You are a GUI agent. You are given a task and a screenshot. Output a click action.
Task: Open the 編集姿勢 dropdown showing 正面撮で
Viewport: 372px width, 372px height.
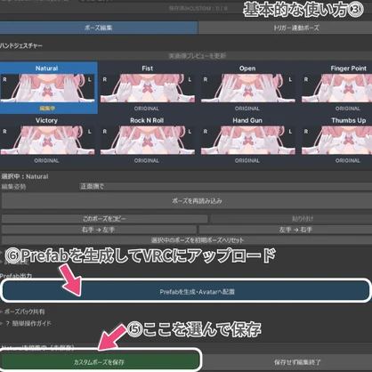225,187
